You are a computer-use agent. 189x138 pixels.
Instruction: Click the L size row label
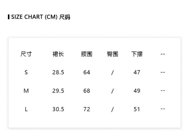pos(26,109)
